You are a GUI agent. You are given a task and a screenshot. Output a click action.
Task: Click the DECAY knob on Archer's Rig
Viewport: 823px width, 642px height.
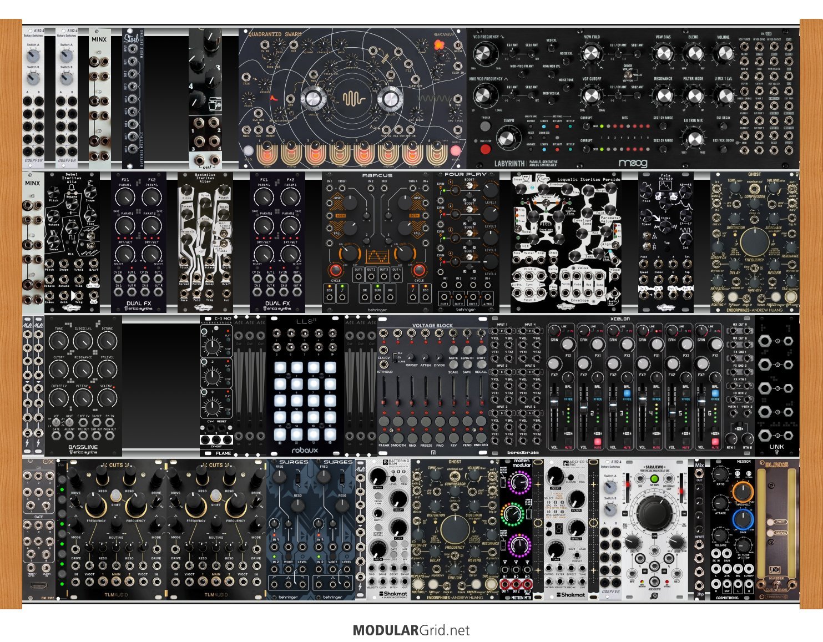(555, 476)
